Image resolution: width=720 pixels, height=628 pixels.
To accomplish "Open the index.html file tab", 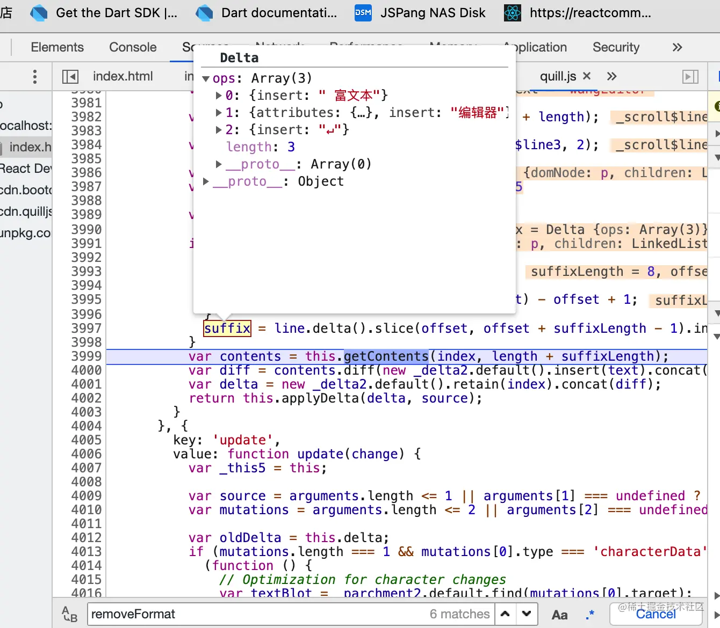I will point(123,76).
